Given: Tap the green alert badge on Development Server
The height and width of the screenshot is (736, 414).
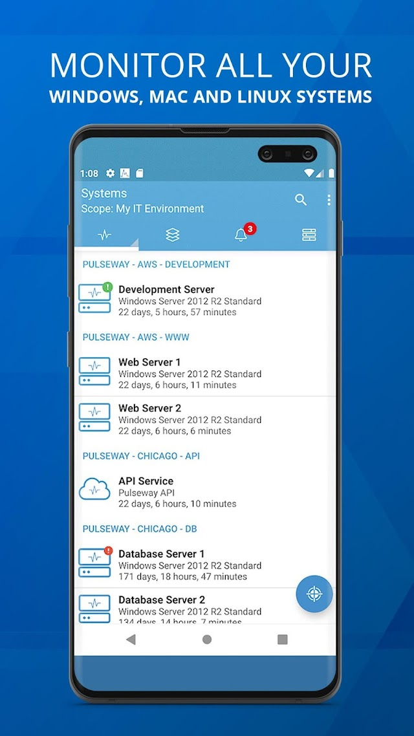Looking at the screenshot, I should pos(107,287).
